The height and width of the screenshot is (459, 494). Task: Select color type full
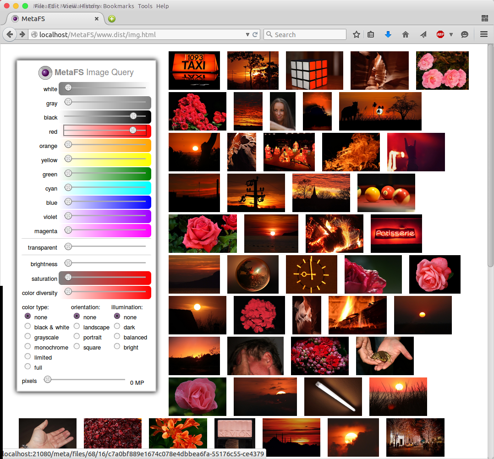point(27,366)
